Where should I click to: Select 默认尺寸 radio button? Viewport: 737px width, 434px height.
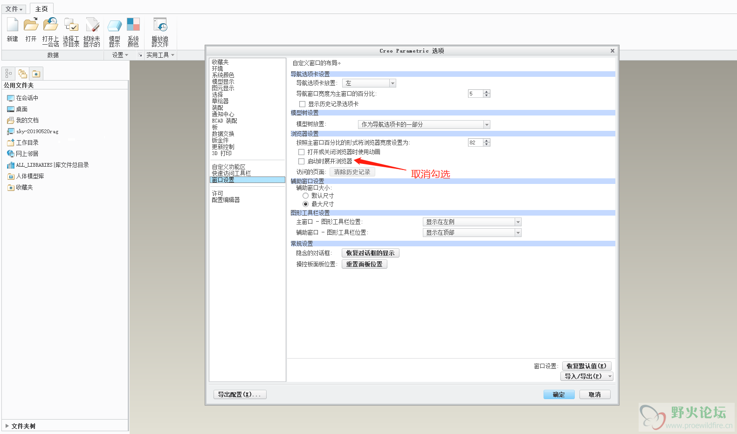[x=305, y=196]
